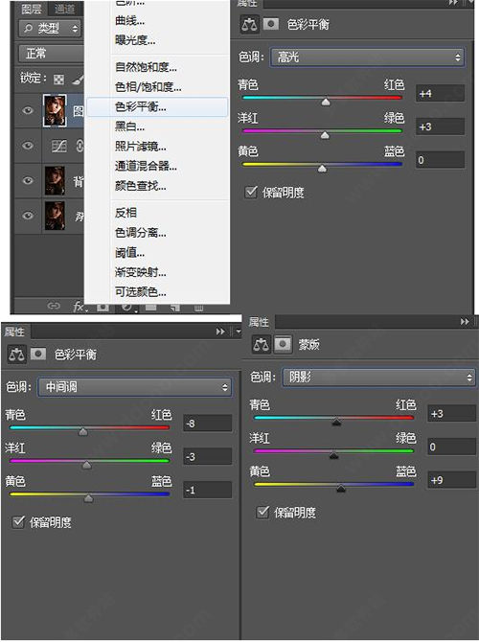Click the curves adjustment layer icon
Viewport: 479px width, 642px height.
(59, 146)
